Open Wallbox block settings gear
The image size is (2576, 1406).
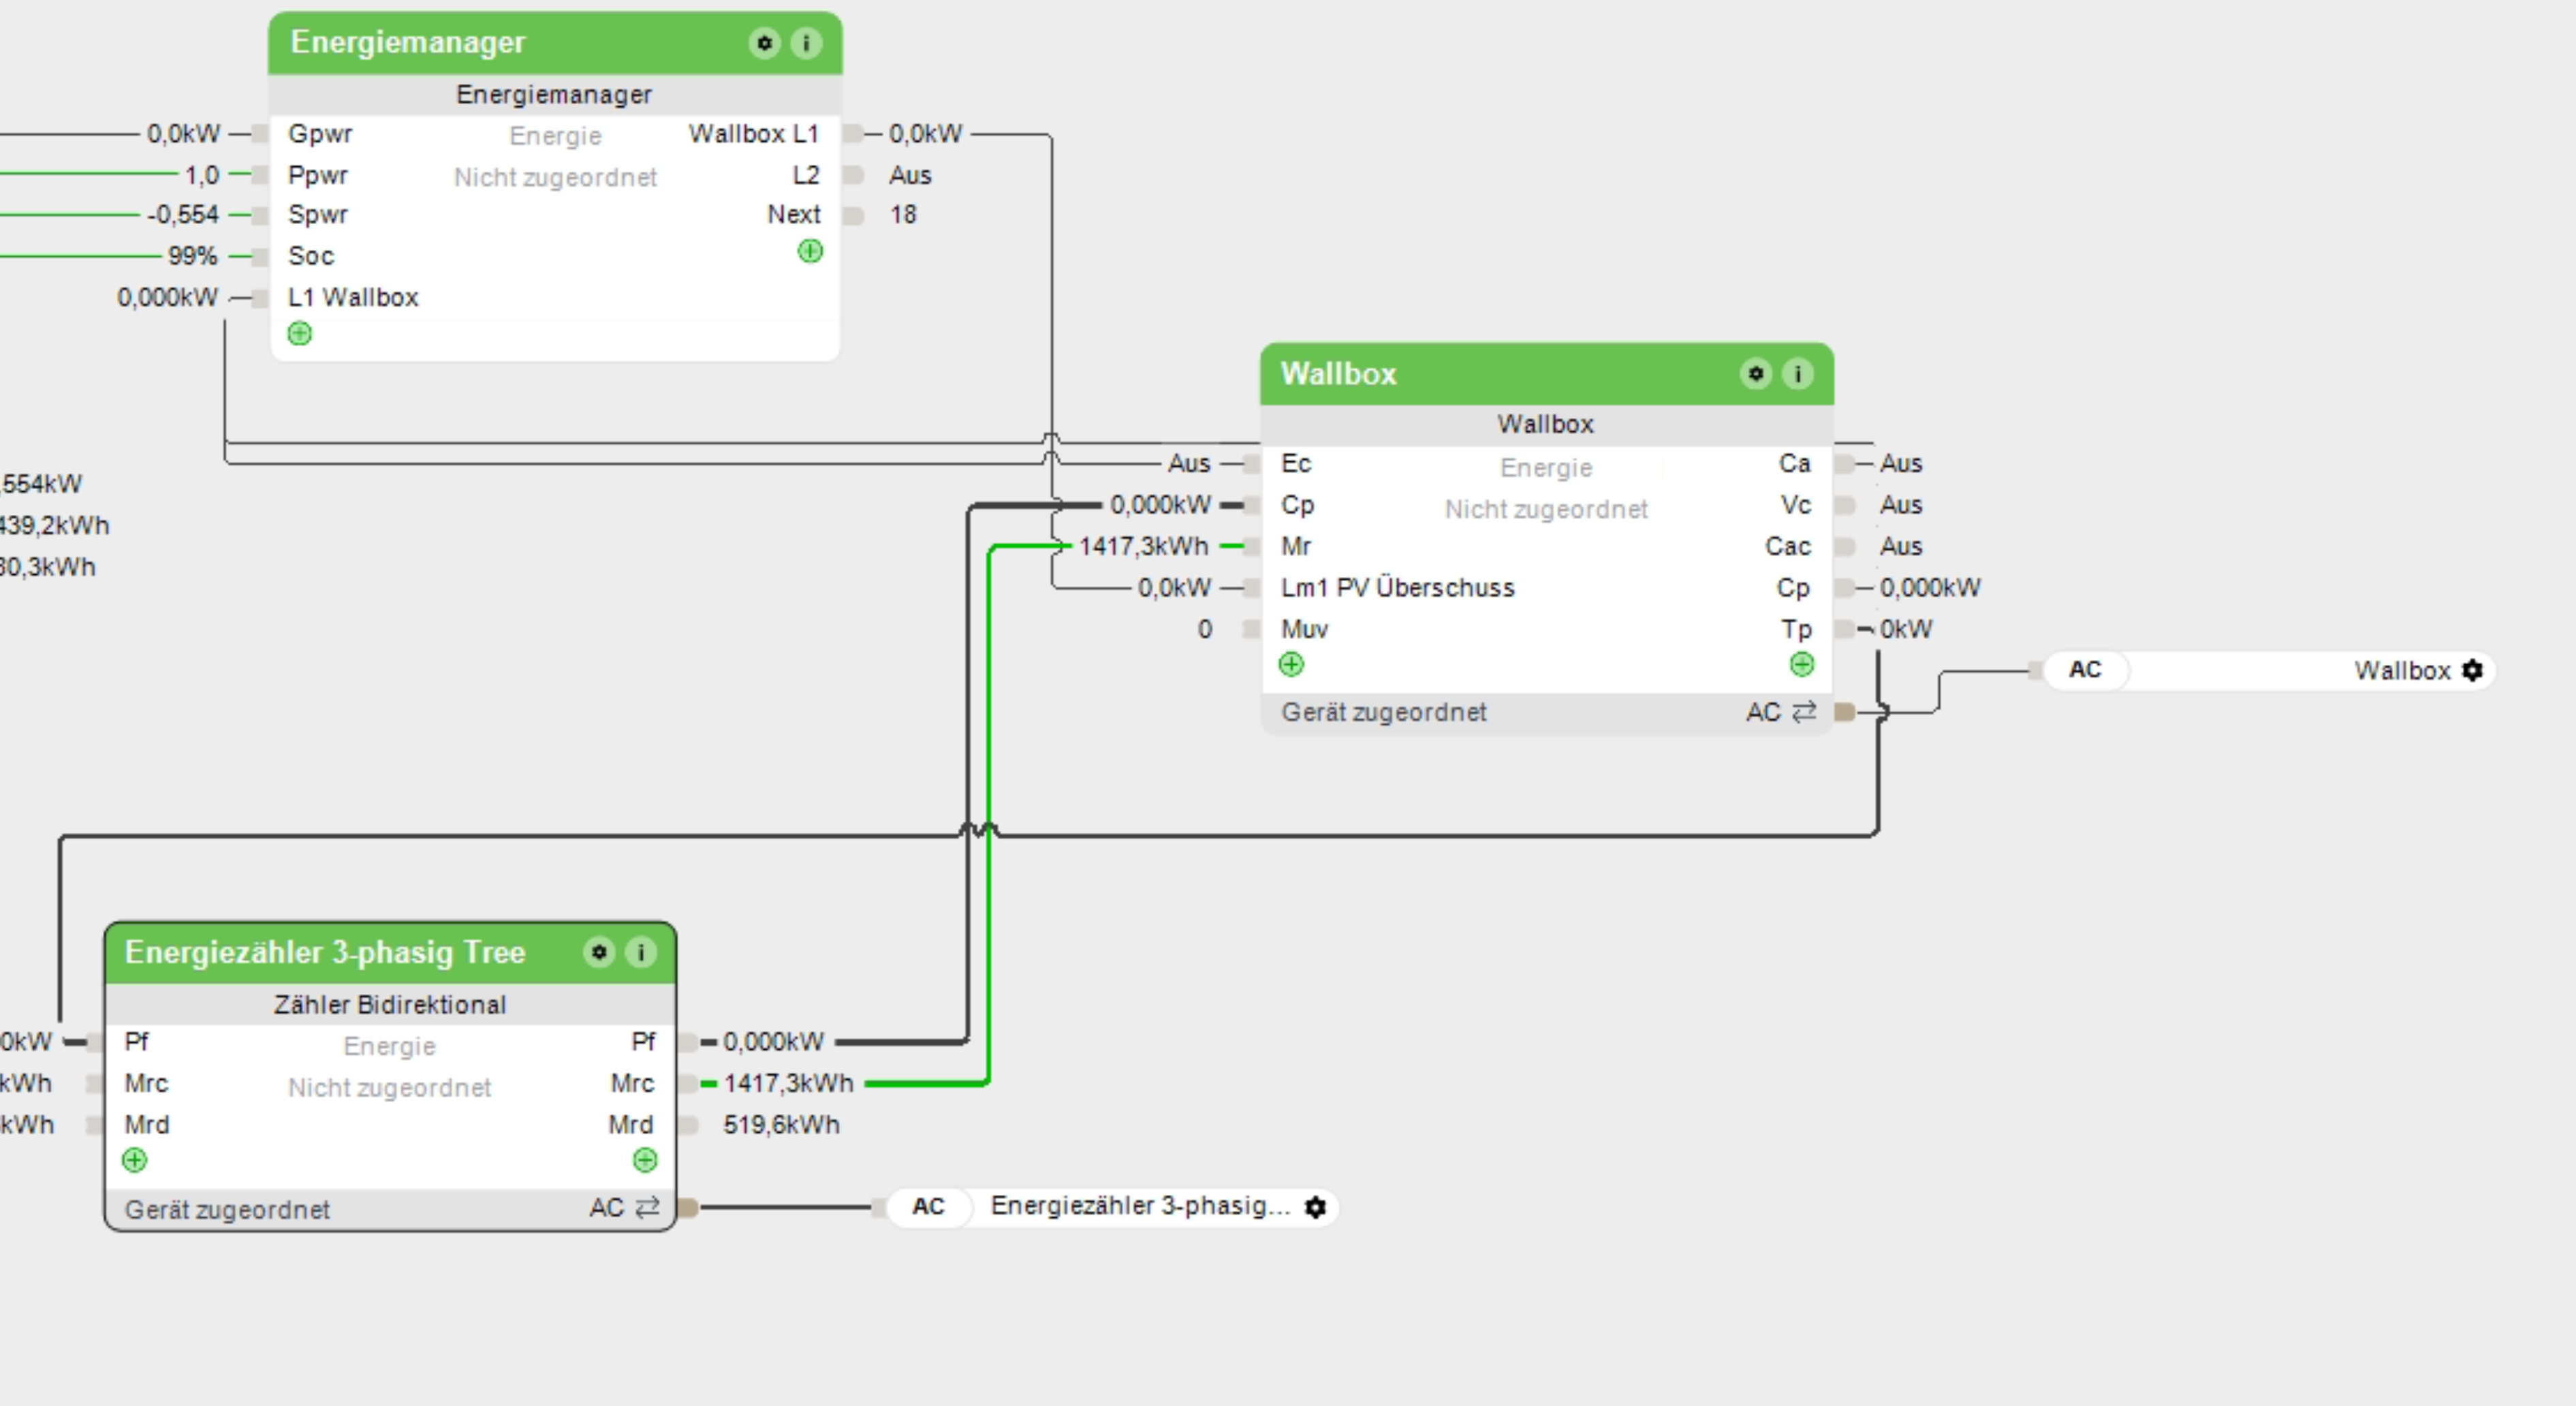click(1755, 374)
